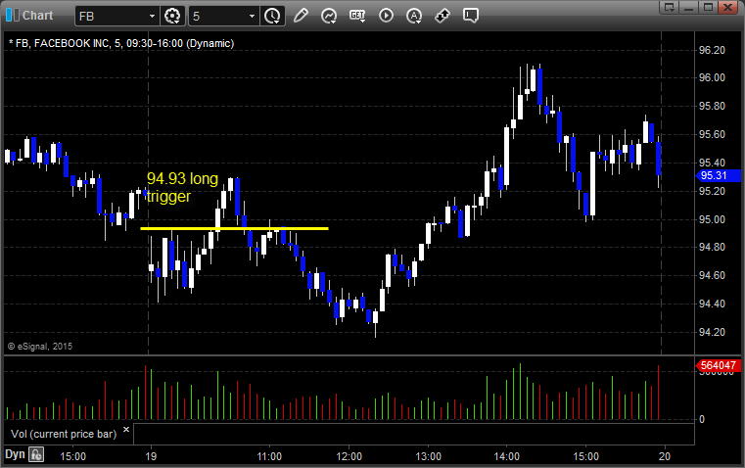Click the 'FB, FACEBOOK INC, 5' chart title
The width and height of the screenshot is (745, 468).
click(x=121, y=43)
